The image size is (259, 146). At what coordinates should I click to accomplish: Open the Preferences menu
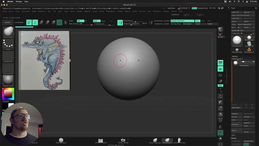[110, 11]
